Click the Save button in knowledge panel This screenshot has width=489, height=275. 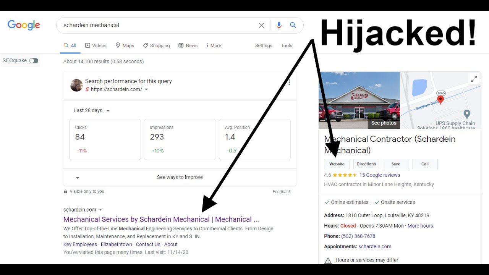396,164
